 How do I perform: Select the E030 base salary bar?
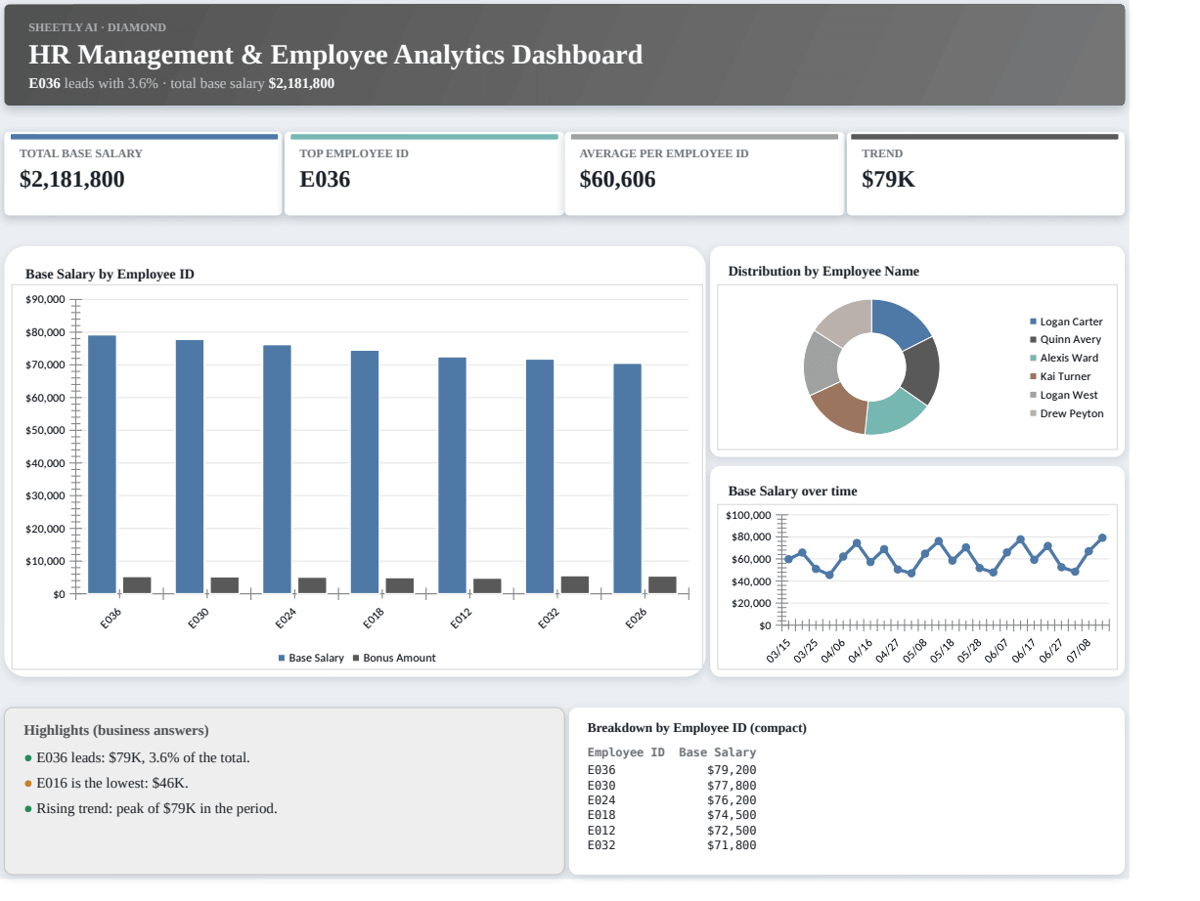190,466
